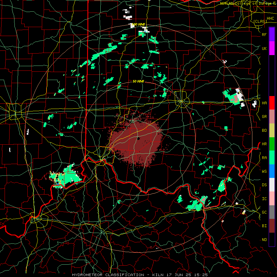Click the HYDROMETEOR CLASSIFICATION title text
Image resolution: width=277 pixels, height=277 pixels.
[108, 275]
